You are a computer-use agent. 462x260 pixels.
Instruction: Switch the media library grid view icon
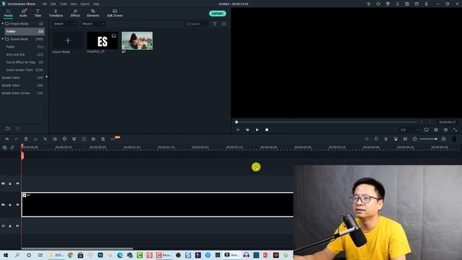tap(224, 24)
